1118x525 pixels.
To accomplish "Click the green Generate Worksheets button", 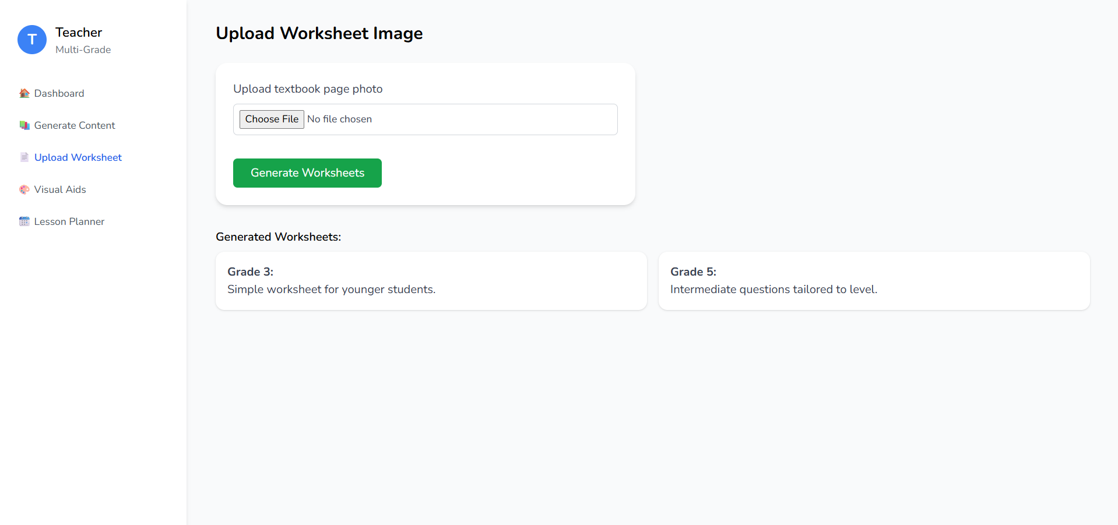I will tap(307, 173).
